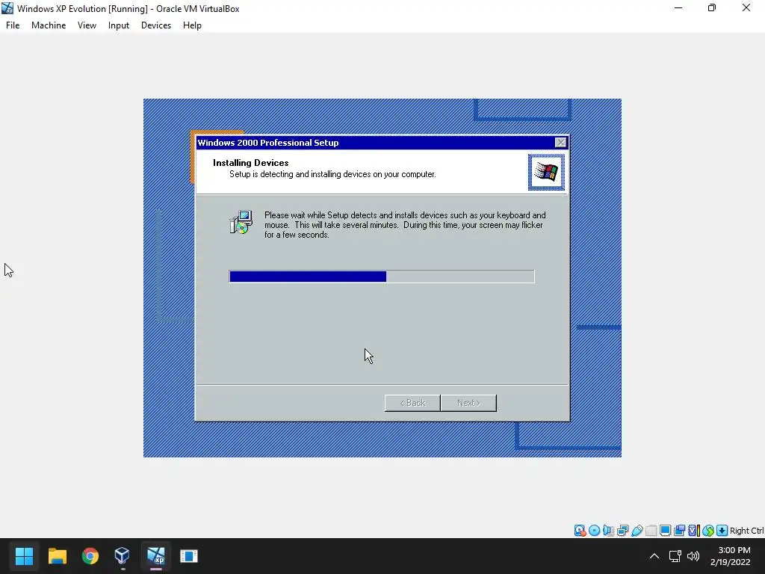Click the 'Please wait while Setup detects' paragraph

(405, 224)
